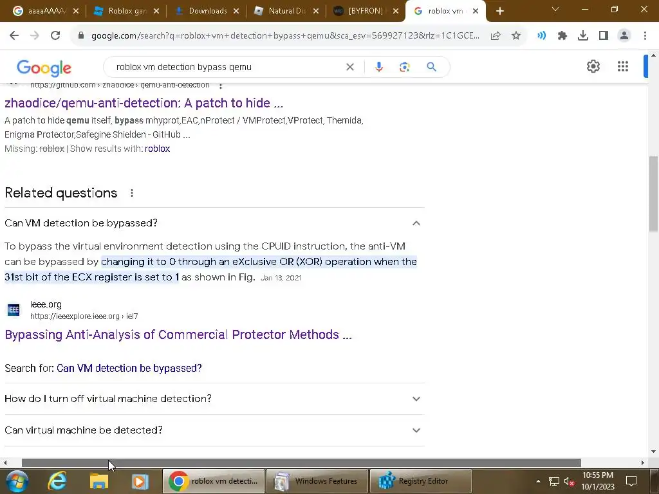Switch to the Windows Features taskbar window

pyautogui.click(x=317, y=481)
